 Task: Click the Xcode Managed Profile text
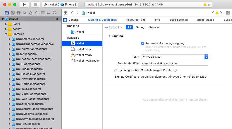(156, 70)
